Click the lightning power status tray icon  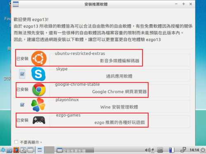point(153,150)
